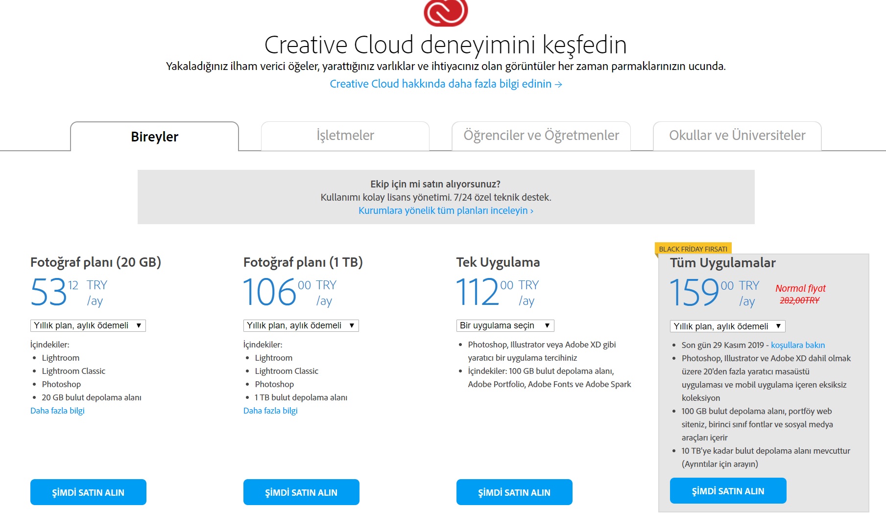The image size is (886, 532).
Task: Click Daha fazla bilgi under 1 TB plan
Action: tap(270, 411)
